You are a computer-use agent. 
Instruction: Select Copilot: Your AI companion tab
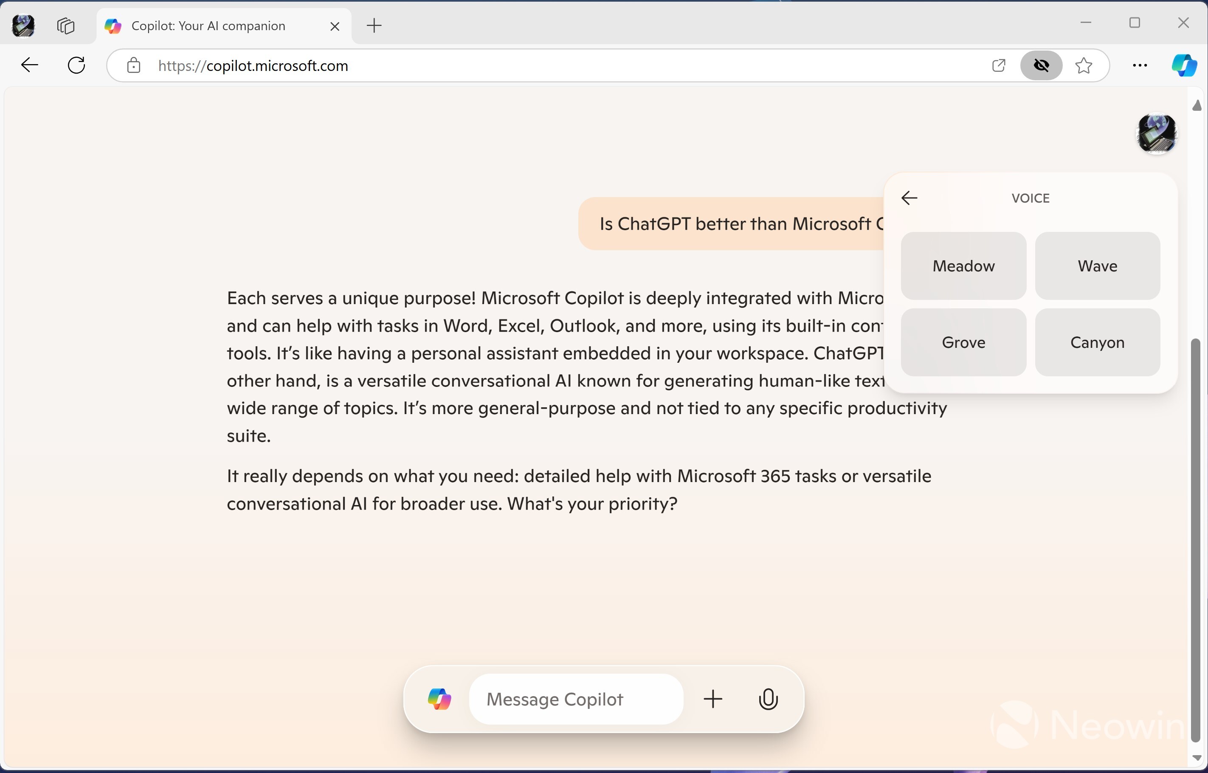pyautogui.click(x=224, y=26)
